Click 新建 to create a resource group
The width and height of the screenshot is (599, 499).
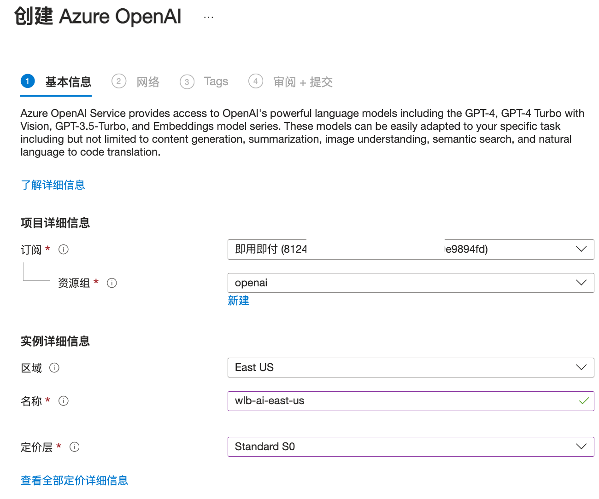[238, 301]
